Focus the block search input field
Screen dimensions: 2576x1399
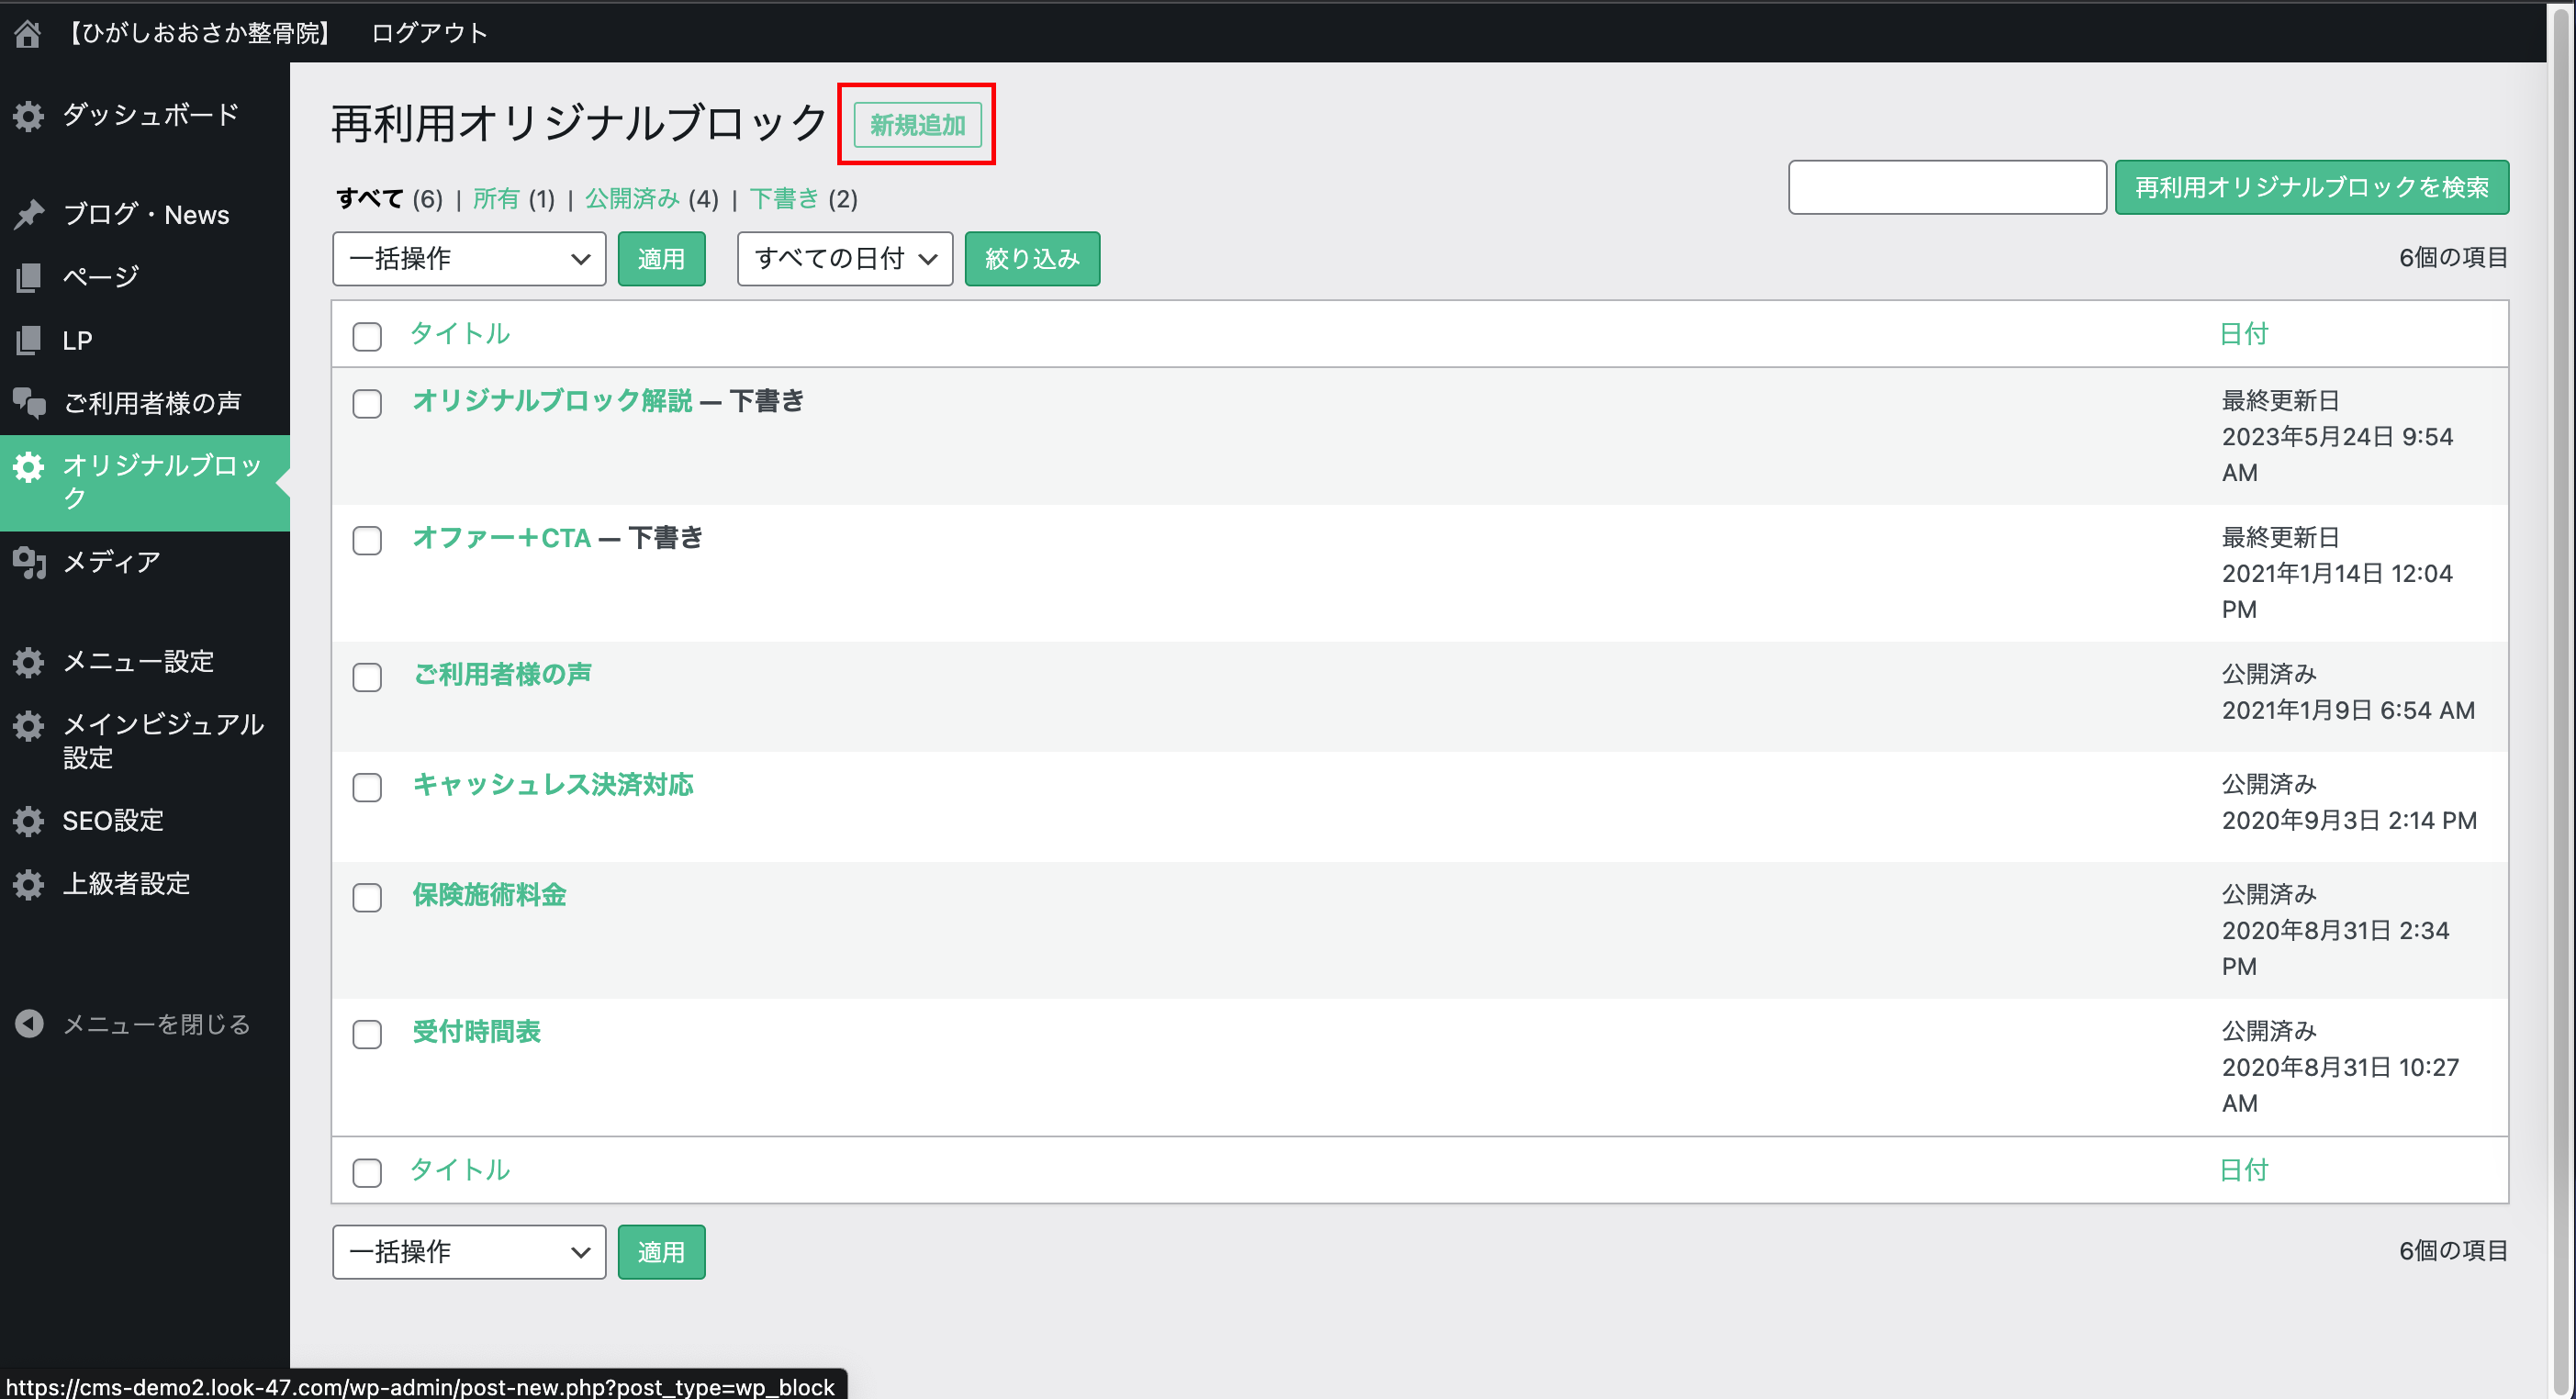[1946, 187]
